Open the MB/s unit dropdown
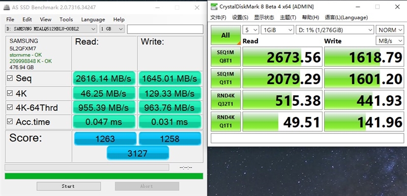This screenshot has width=407, height=196. 390,41
